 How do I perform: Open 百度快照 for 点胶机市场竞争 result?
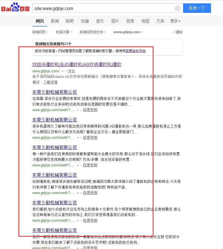coord(90,221)
